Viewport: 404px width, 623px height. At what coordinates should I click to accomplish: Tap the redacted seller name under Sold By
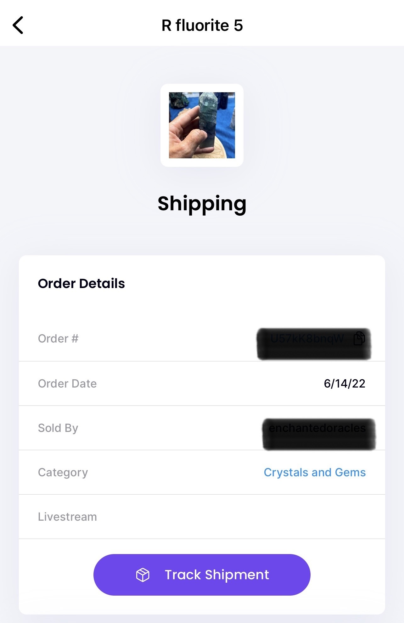coord(317,428)
